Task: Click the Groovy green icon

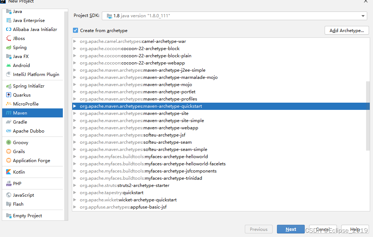Action: [x=9, y=142]
